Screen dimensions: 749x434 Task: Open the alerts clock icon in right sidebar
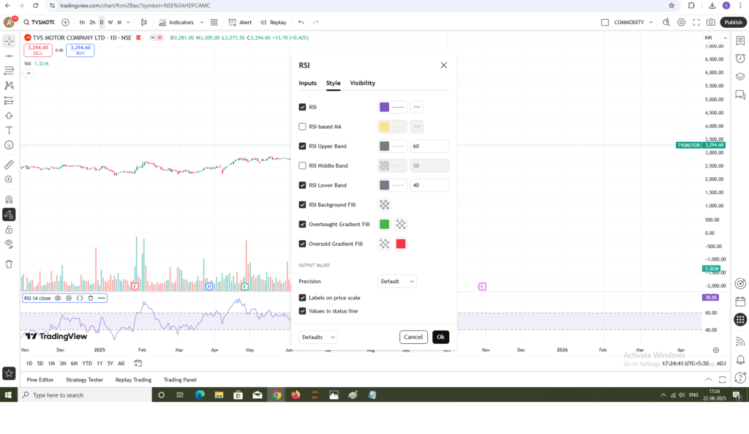pyautogui.click(x=740, y=59)
